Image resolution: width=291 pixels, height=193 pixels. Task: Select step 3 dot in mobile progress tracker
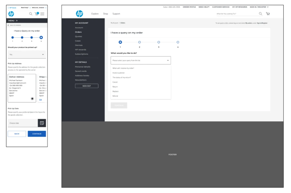[32, 37]
